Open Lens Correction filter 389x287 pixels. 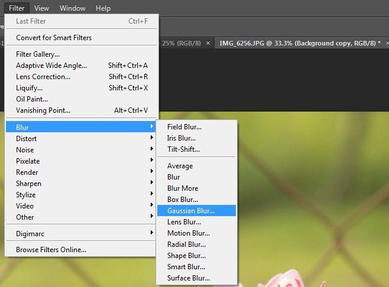coord(82,77)
